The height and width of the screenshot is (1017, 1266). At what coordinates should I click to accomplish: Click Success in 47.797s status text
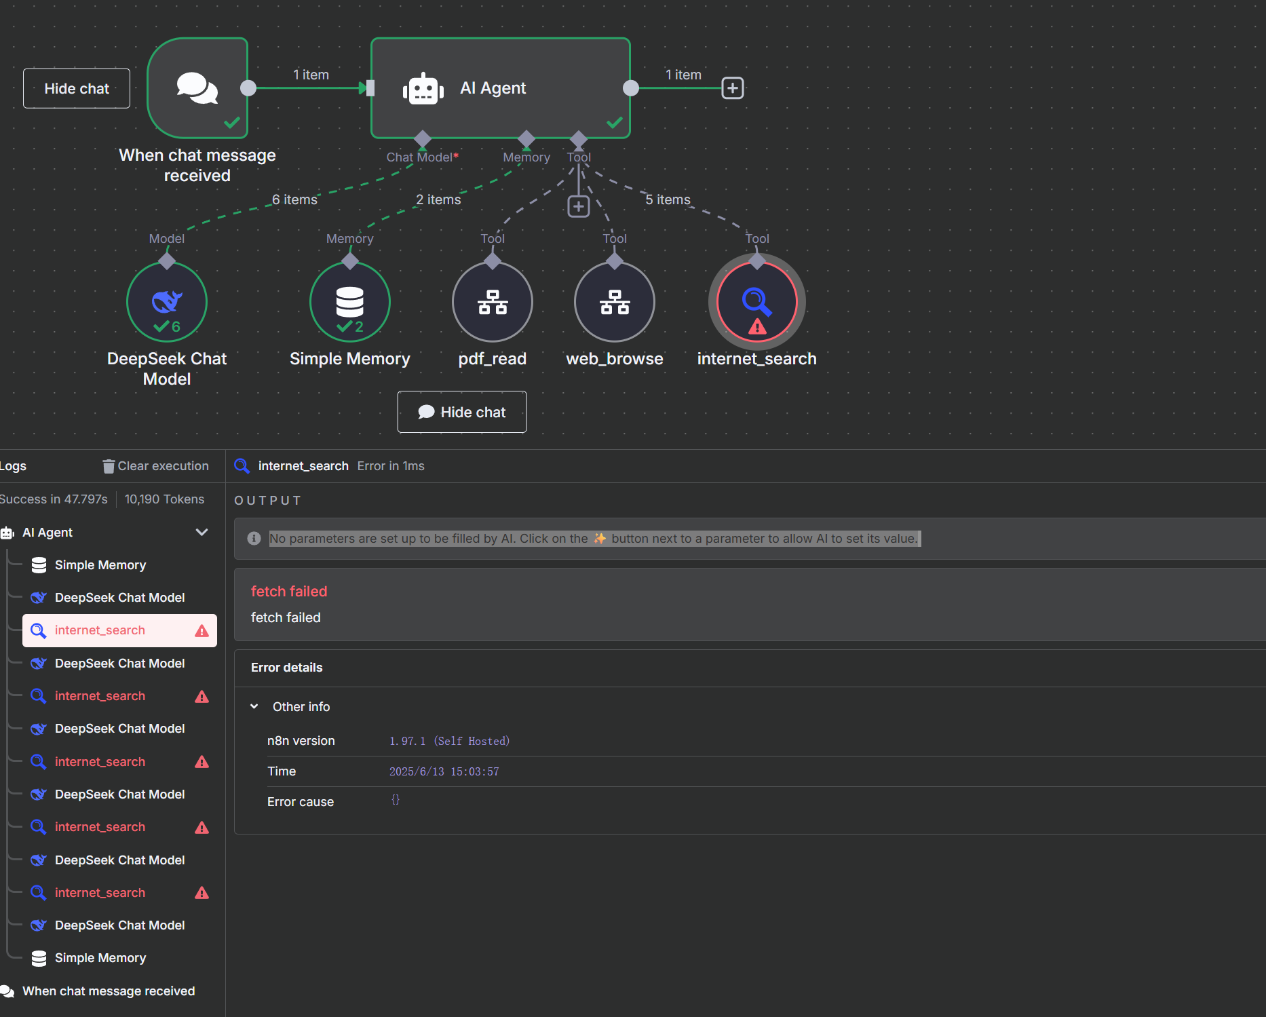54,499
